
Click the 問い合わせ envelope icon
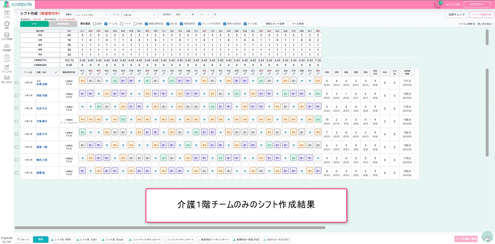click(x=7, y=79)
